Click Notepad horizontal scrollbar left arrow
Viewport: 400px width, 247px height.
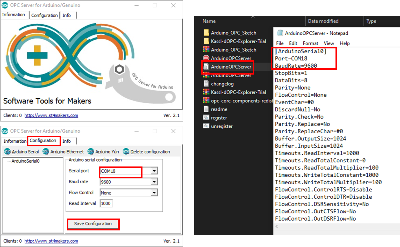pyautogui.click(x=277, y=226)
